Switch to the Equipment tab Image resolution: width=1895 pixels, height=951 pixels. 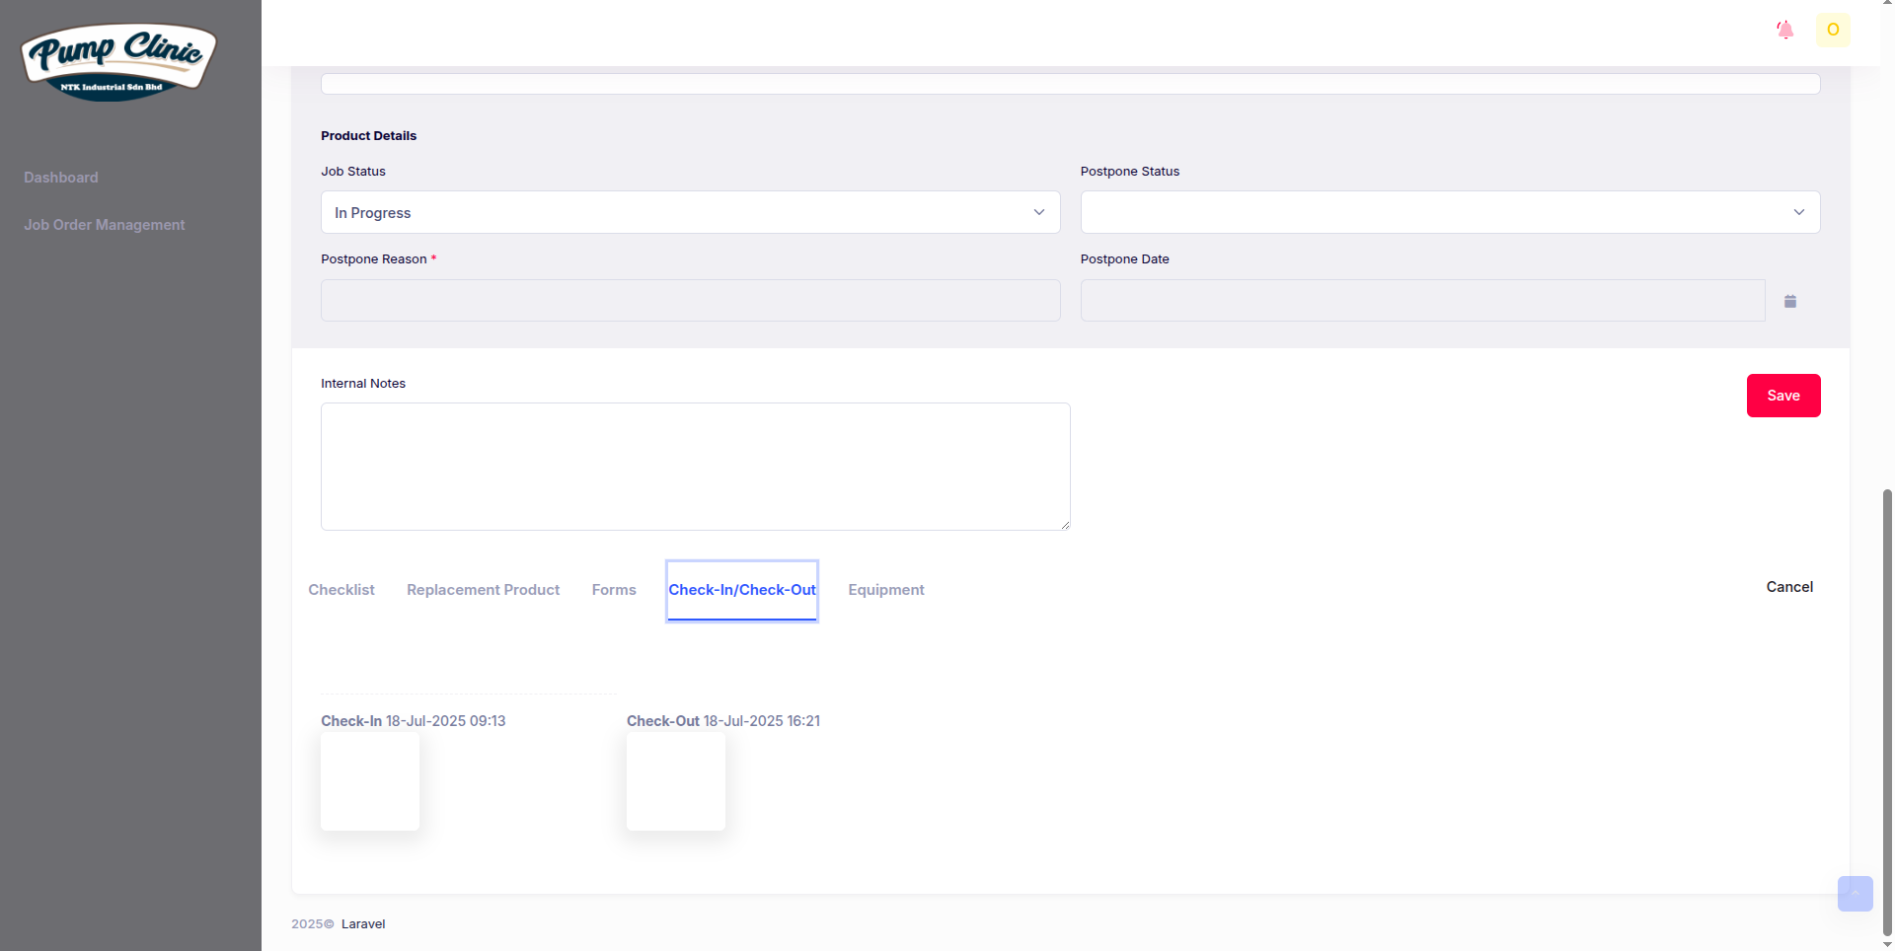(x=885, y=590)
